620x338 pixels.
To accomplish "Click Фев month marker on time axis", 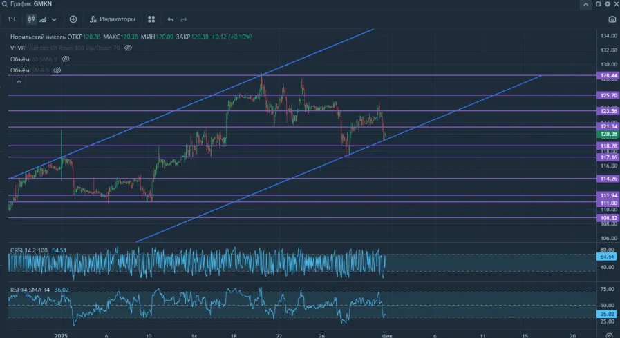I will pyautogui.click(x=386, y=336).
